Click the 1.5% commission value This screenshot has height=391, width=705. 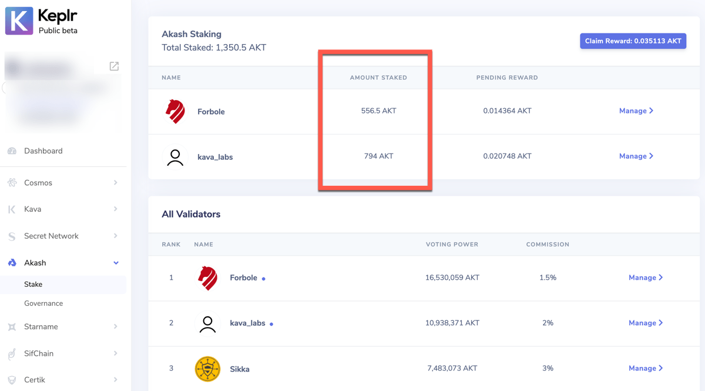pyautogui.click(x=548, y=278)
